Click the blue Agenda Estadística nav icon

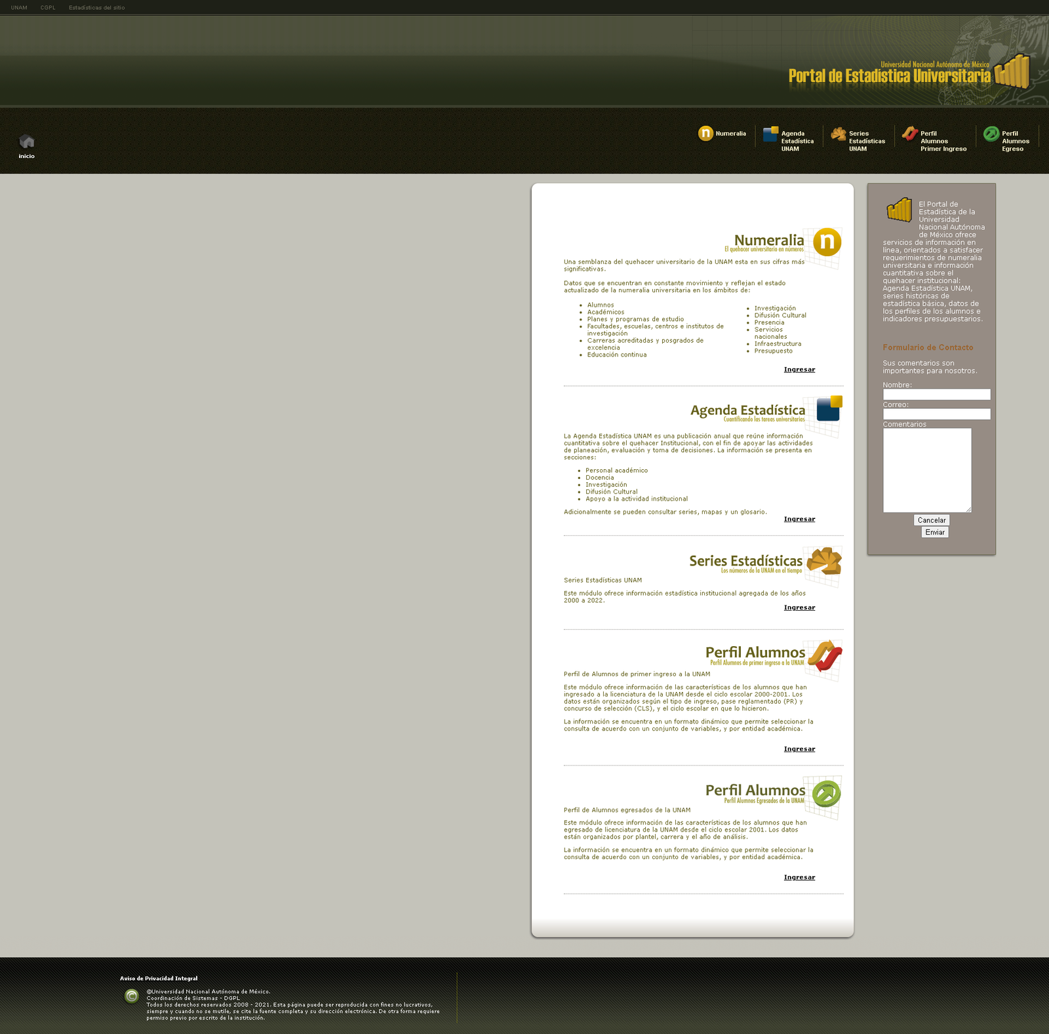click(770, 134)
